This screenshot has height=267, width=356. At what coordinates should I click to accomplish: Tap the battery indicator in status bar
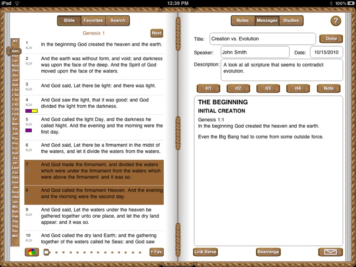[351, 3]
